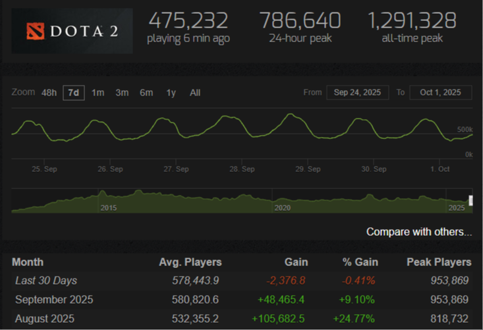Select the 7d zoom range

74,93
